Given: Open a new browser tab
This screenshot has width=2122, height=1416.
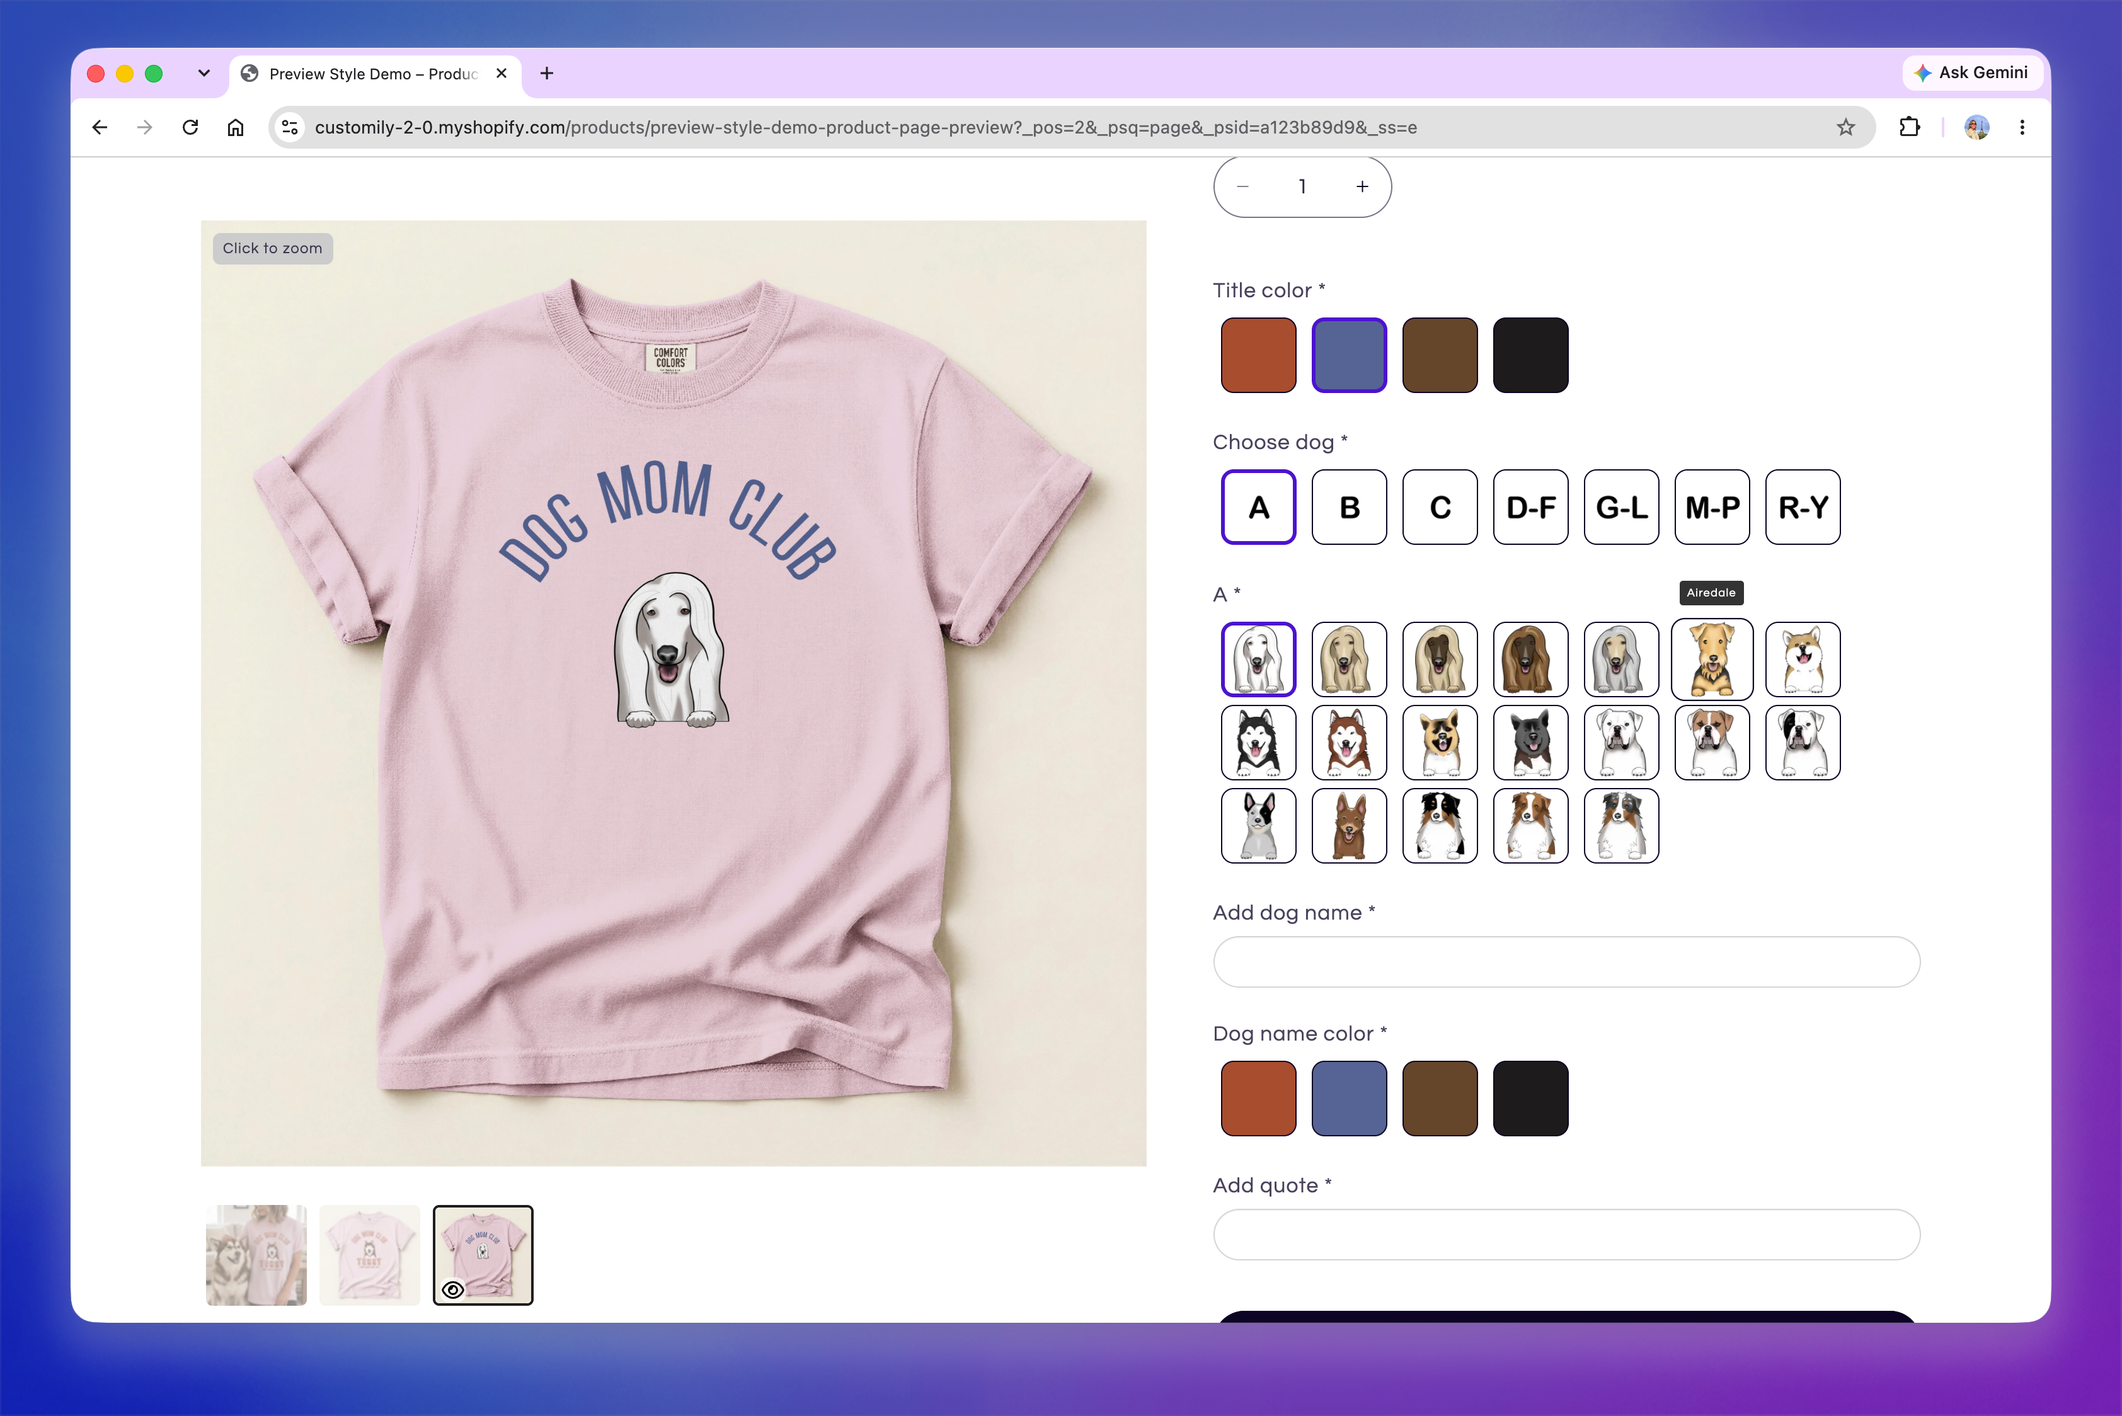Looking at the screenshot, I should tap(546, 73).
